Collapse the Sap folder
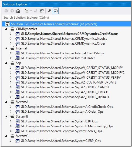This screenshot has width=132, height=147. (x=6, y=63)
